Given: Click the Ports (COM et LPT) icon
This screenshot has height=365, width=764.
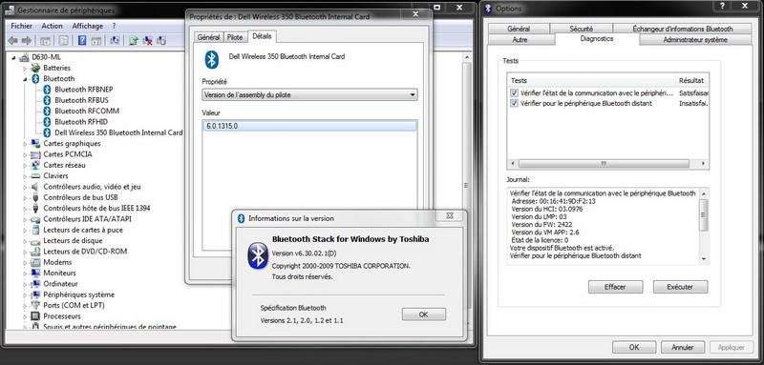Looking at the screenshot, I should tap(35, 305).
